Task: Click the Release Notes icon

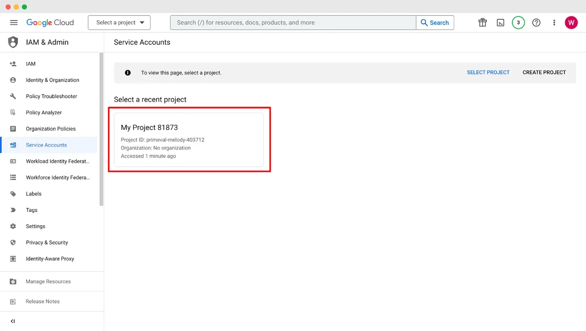Action: pos(13,301)
